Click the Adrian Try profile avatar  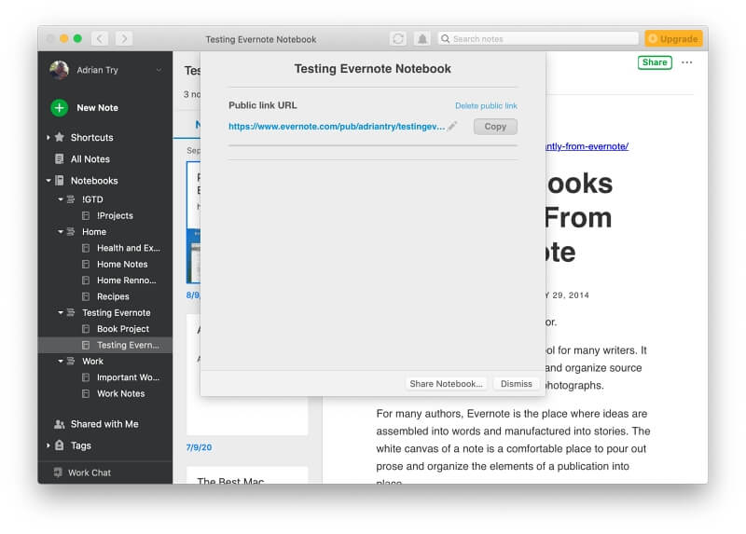(59, 70)
